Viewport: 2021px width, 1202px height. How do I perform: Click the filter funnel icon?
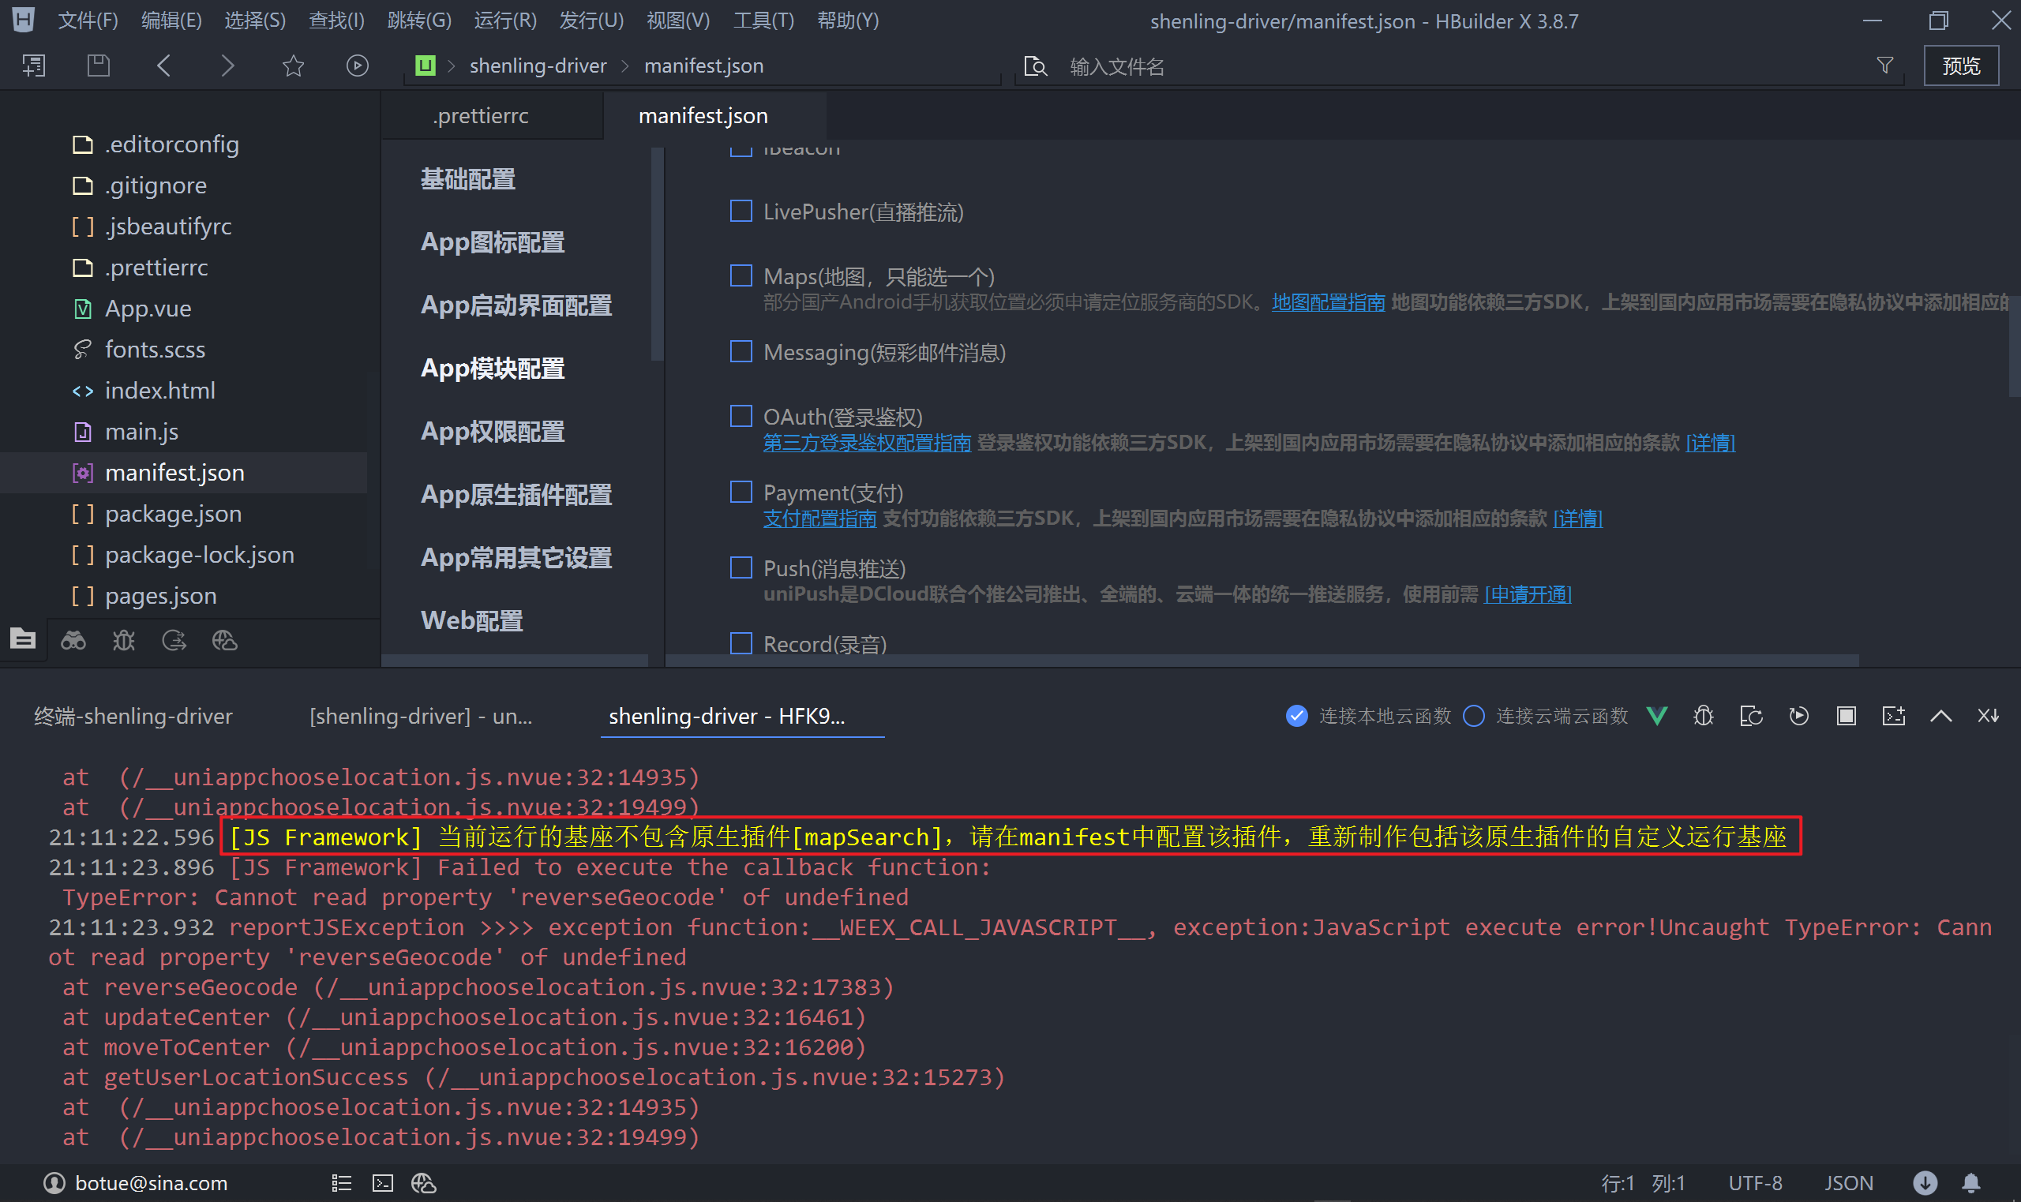[x=1885, y=66]
